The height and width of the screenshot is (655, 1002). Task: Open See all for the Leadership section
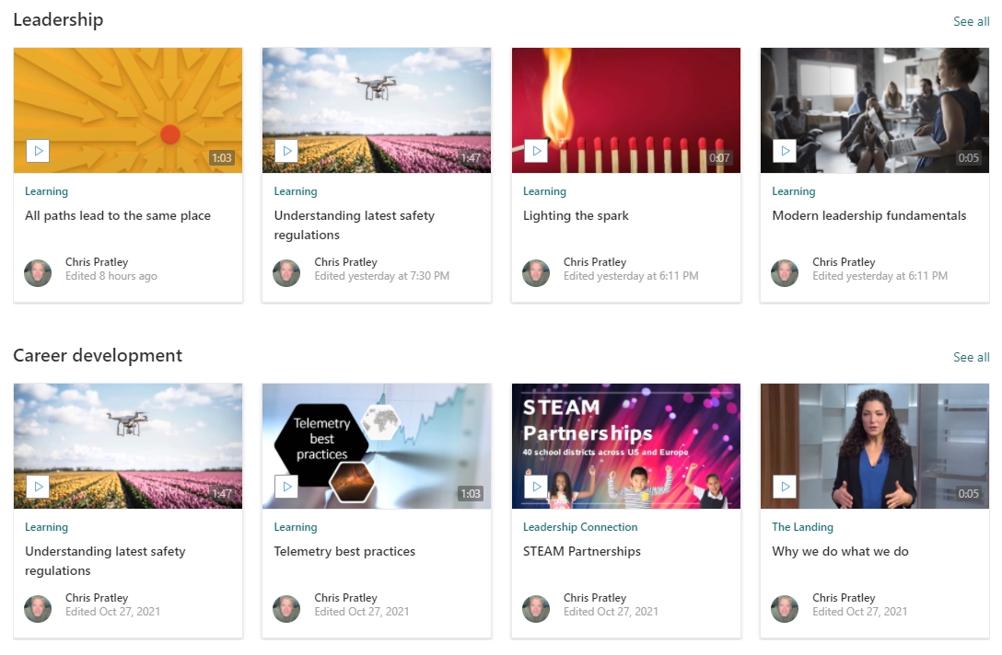[x=971, y=21]
